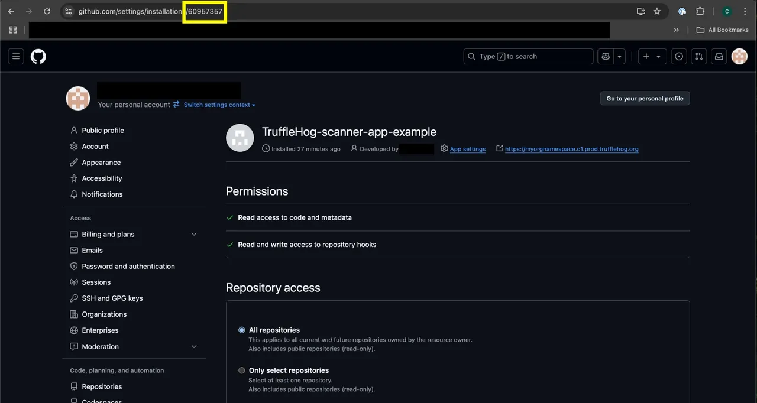Navigate to the Sessions settings page

click(96, 282)
